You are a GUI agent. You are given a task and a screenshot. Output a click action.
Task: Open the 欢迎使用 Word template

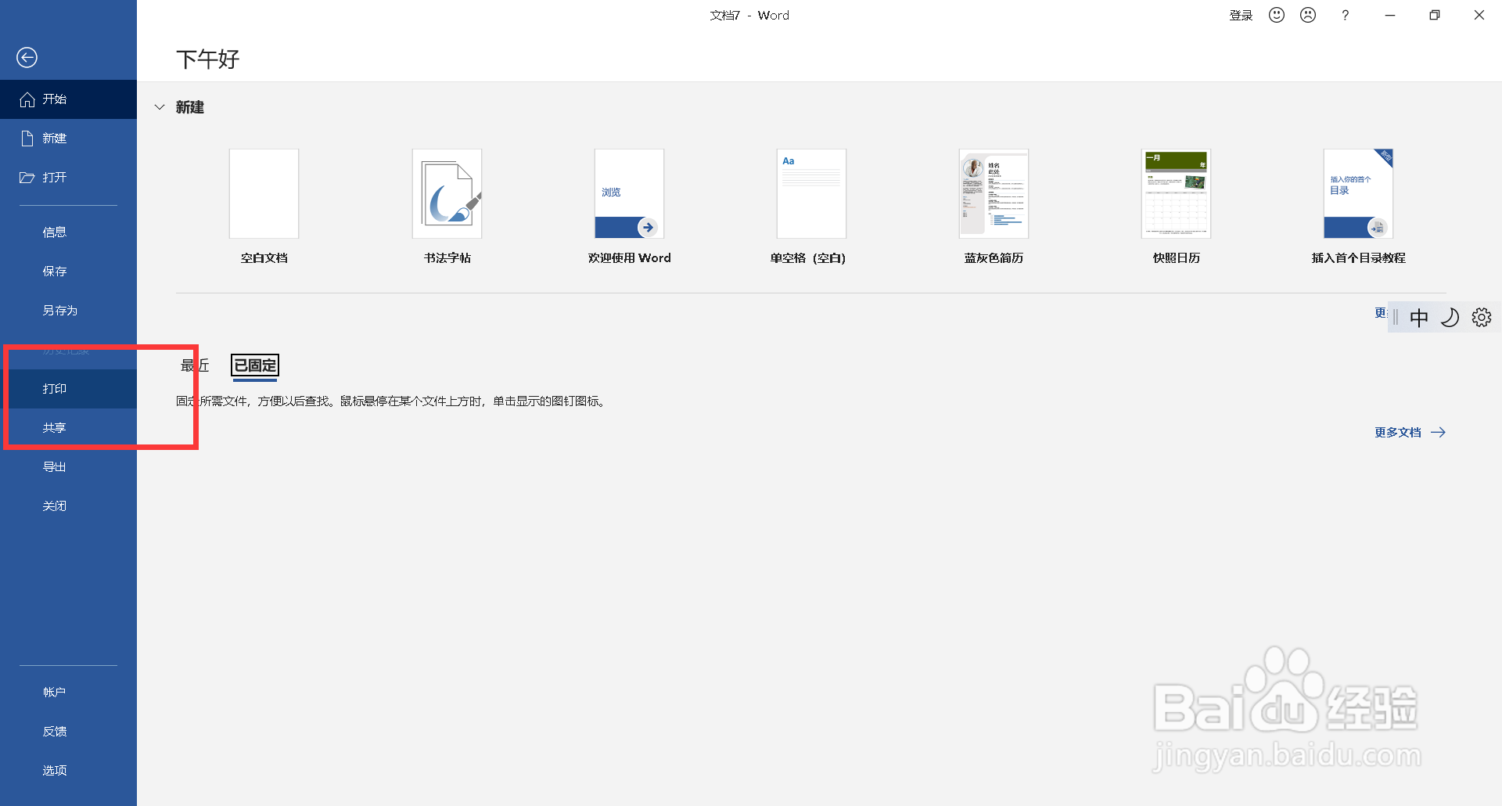click(x=629, y=207)
